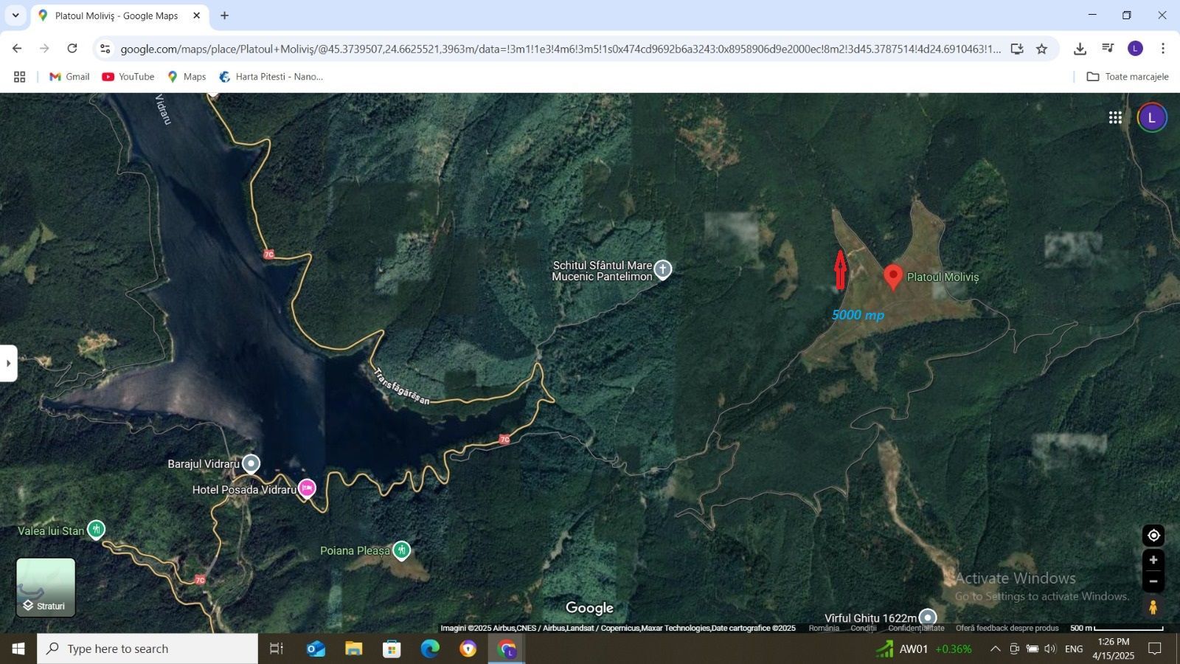This screenshot has width=1180, height=664.
Task: Show hidden system tray icons chevron
Action: (x=995, y=649)
